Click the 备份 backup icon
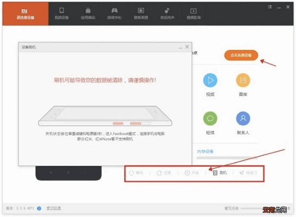This screenshot has height=217, width=296. point(131,173)
